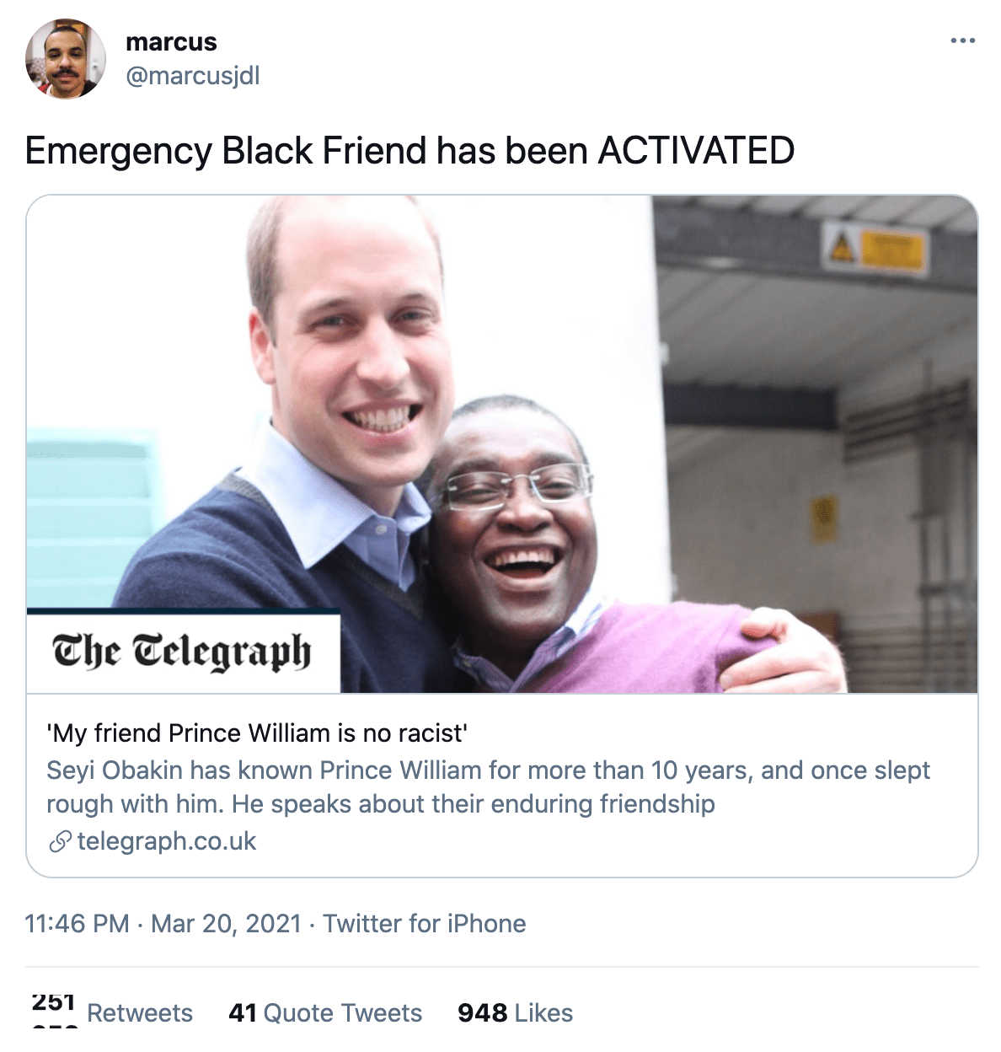Image resolution: width=1001 pixels, height=1052 pixels.
Task: Click The Telegraph logo on card image
Action: pos(183,652)
